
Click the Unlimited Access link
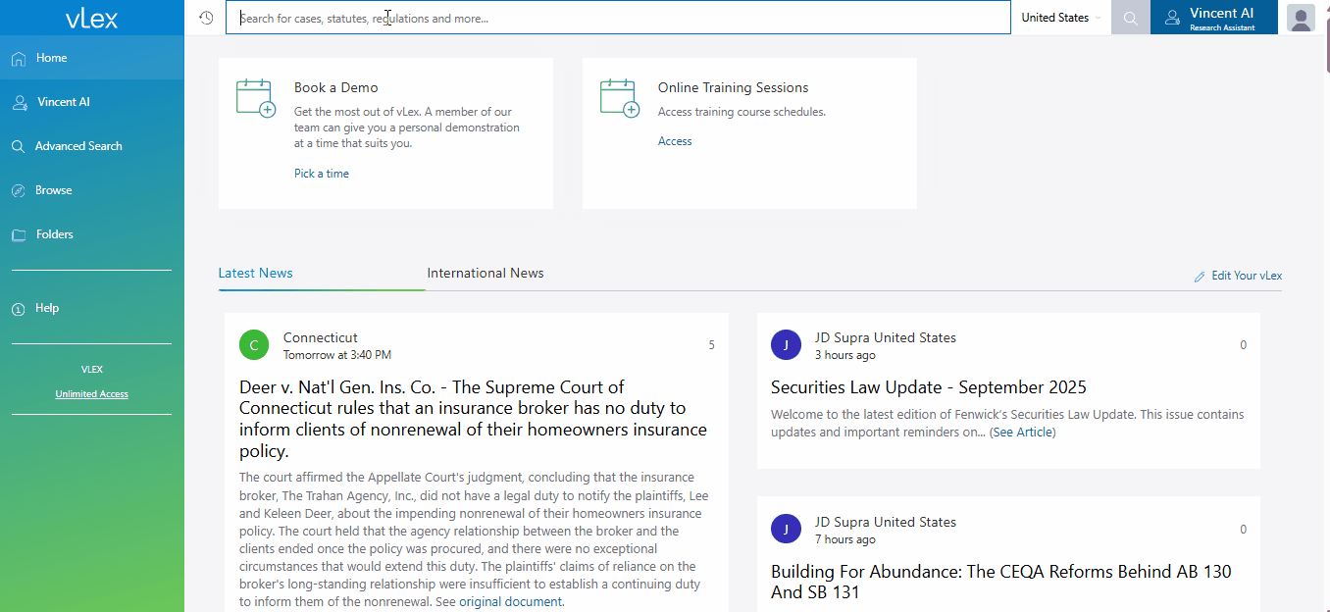[x=91, y=394]
